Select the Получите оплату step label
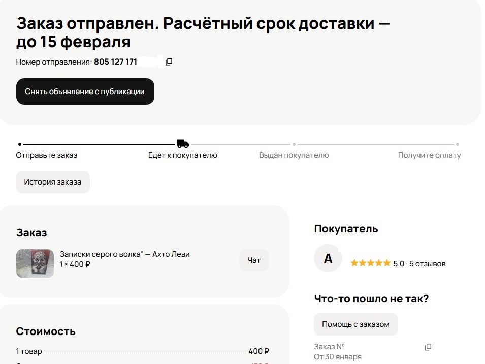This screenshot has height=364, width=485. coord(429,155)
